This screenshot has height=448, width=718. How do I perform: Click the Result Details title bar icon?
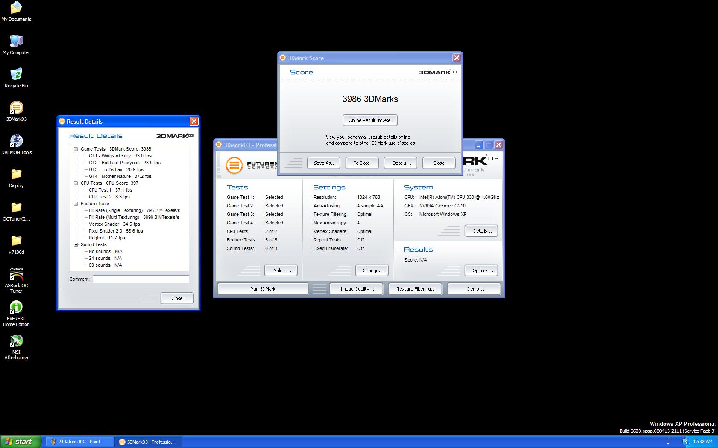click(62, 122)
